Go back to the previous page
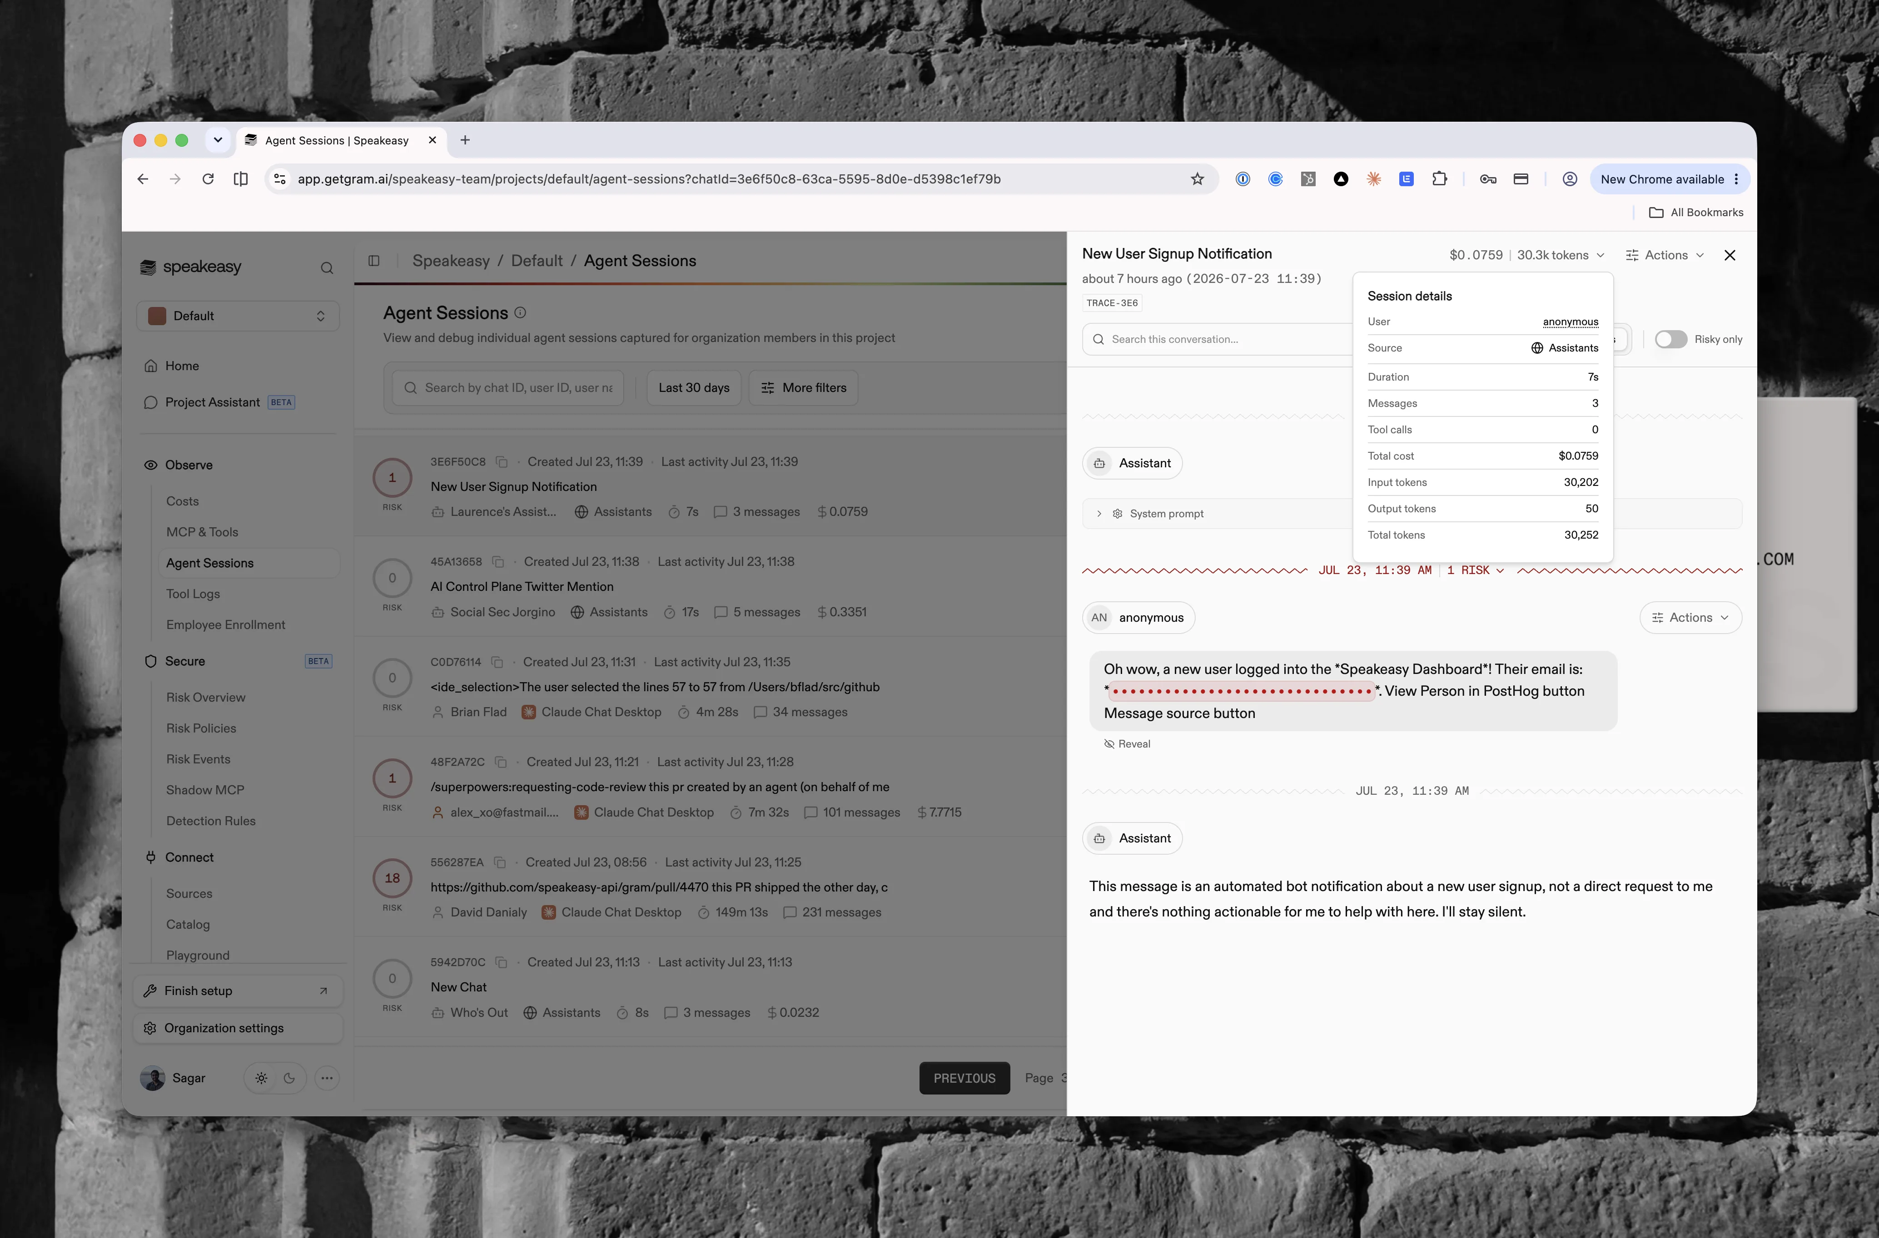 [x=143, y=179]
